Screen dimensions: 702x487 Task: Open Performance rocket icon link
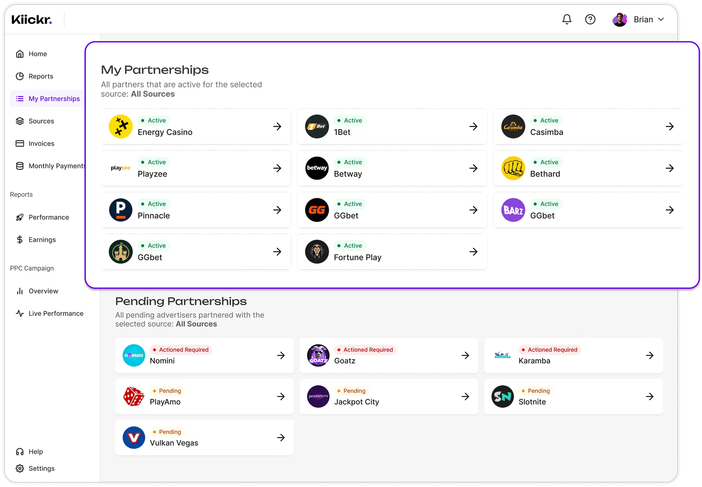tap(20, 217)
